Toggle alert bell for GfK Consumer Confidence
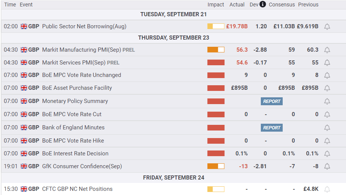346x195 pixels. tap(327, 166)
